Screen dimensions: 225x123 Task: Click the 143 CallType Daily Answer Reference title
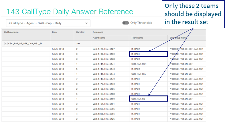point(70,12)
